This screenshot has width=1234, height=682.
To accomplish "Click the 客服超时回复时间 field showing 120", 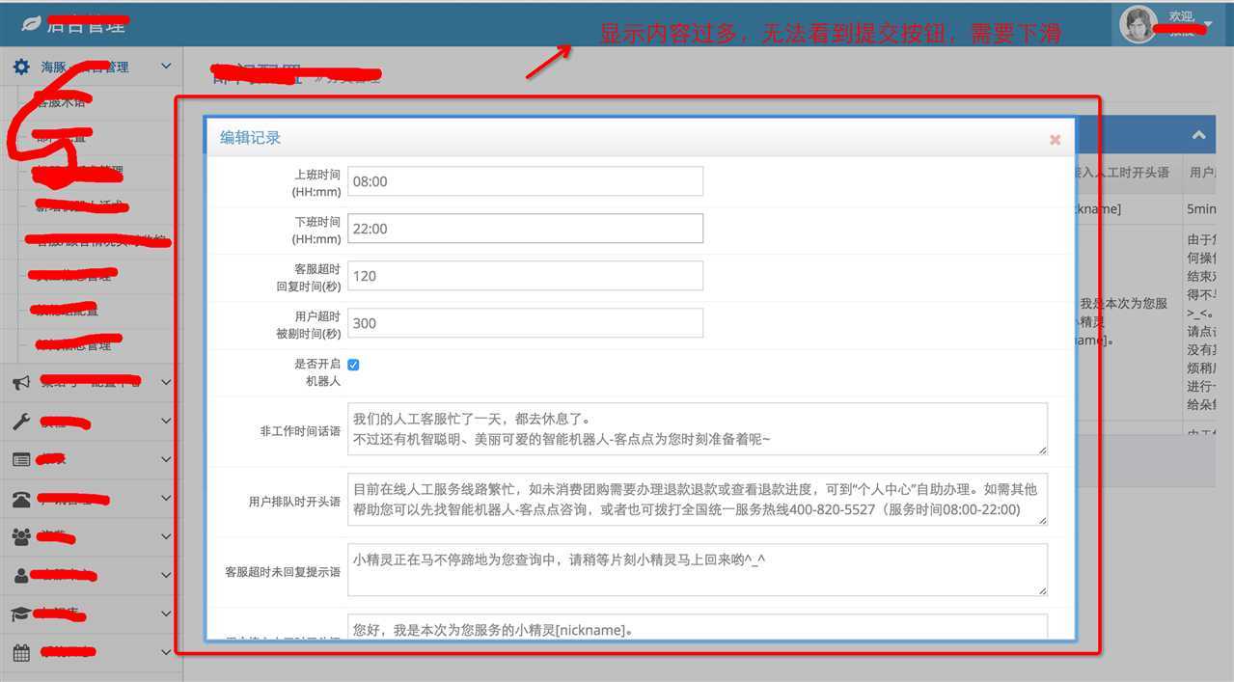I will click(x=525, y=276).
